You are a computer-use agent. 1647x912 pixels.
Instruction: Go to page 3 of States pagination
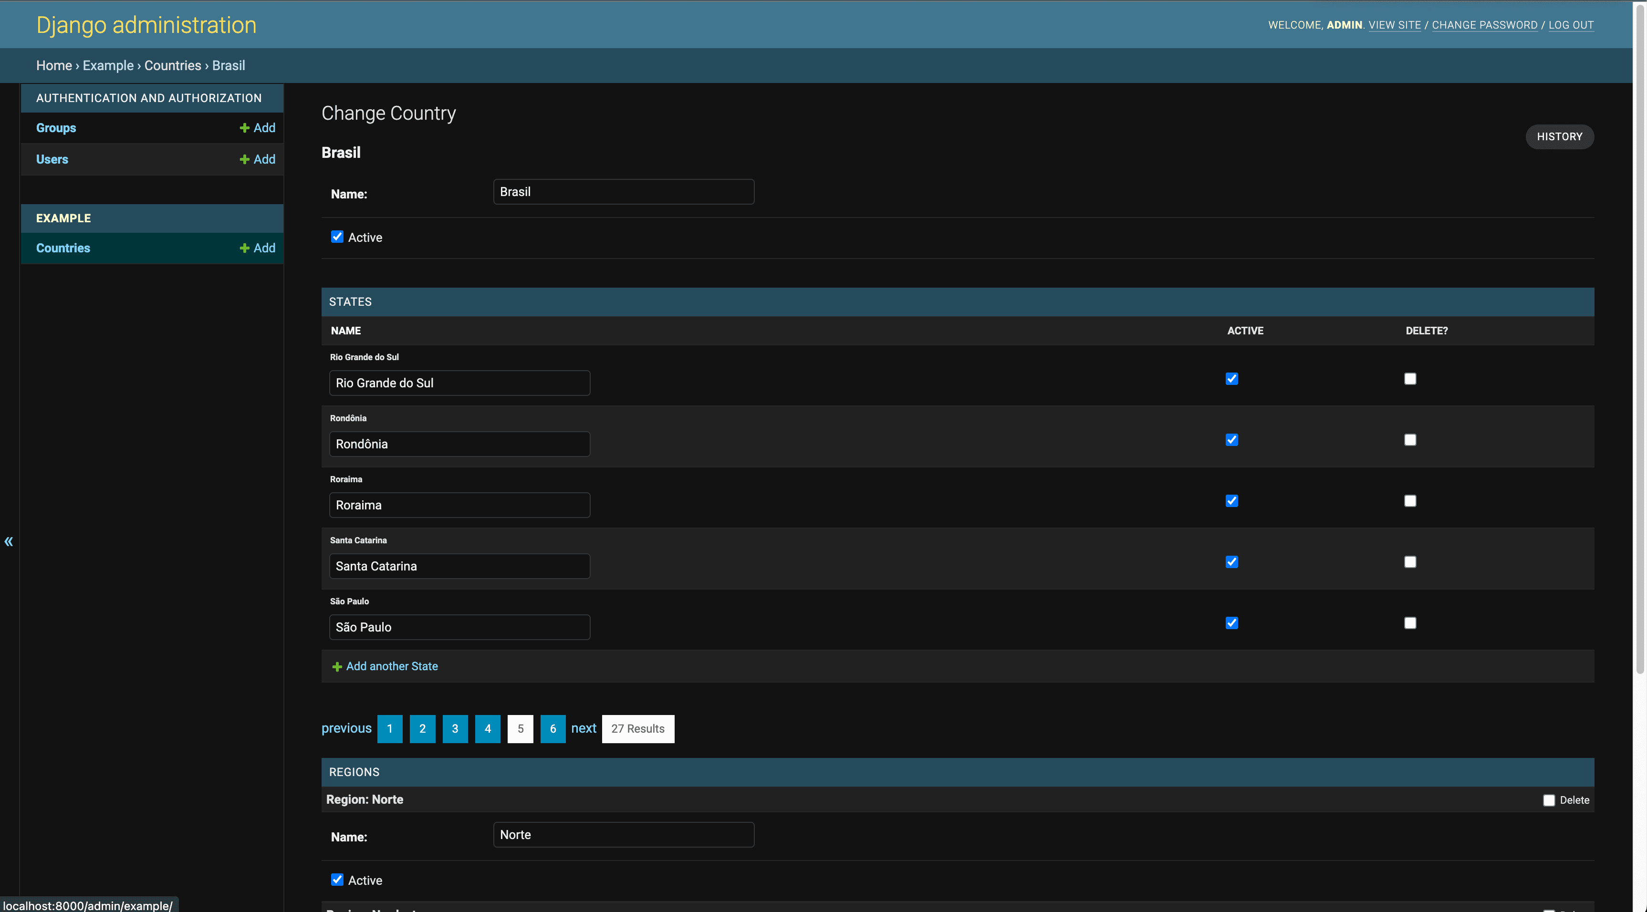pos(455,728)
